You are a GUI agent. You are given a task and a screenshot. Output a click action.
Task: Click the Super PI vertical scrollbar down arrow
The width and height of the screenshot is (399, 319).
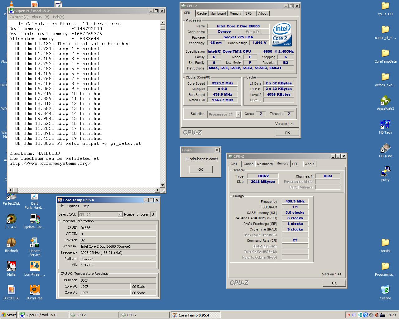click(162, 185)
